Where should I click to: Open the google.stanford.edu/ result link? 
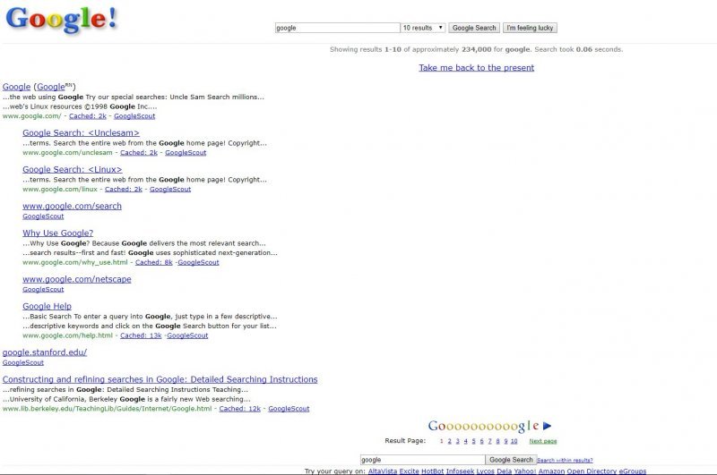[45, 352]
